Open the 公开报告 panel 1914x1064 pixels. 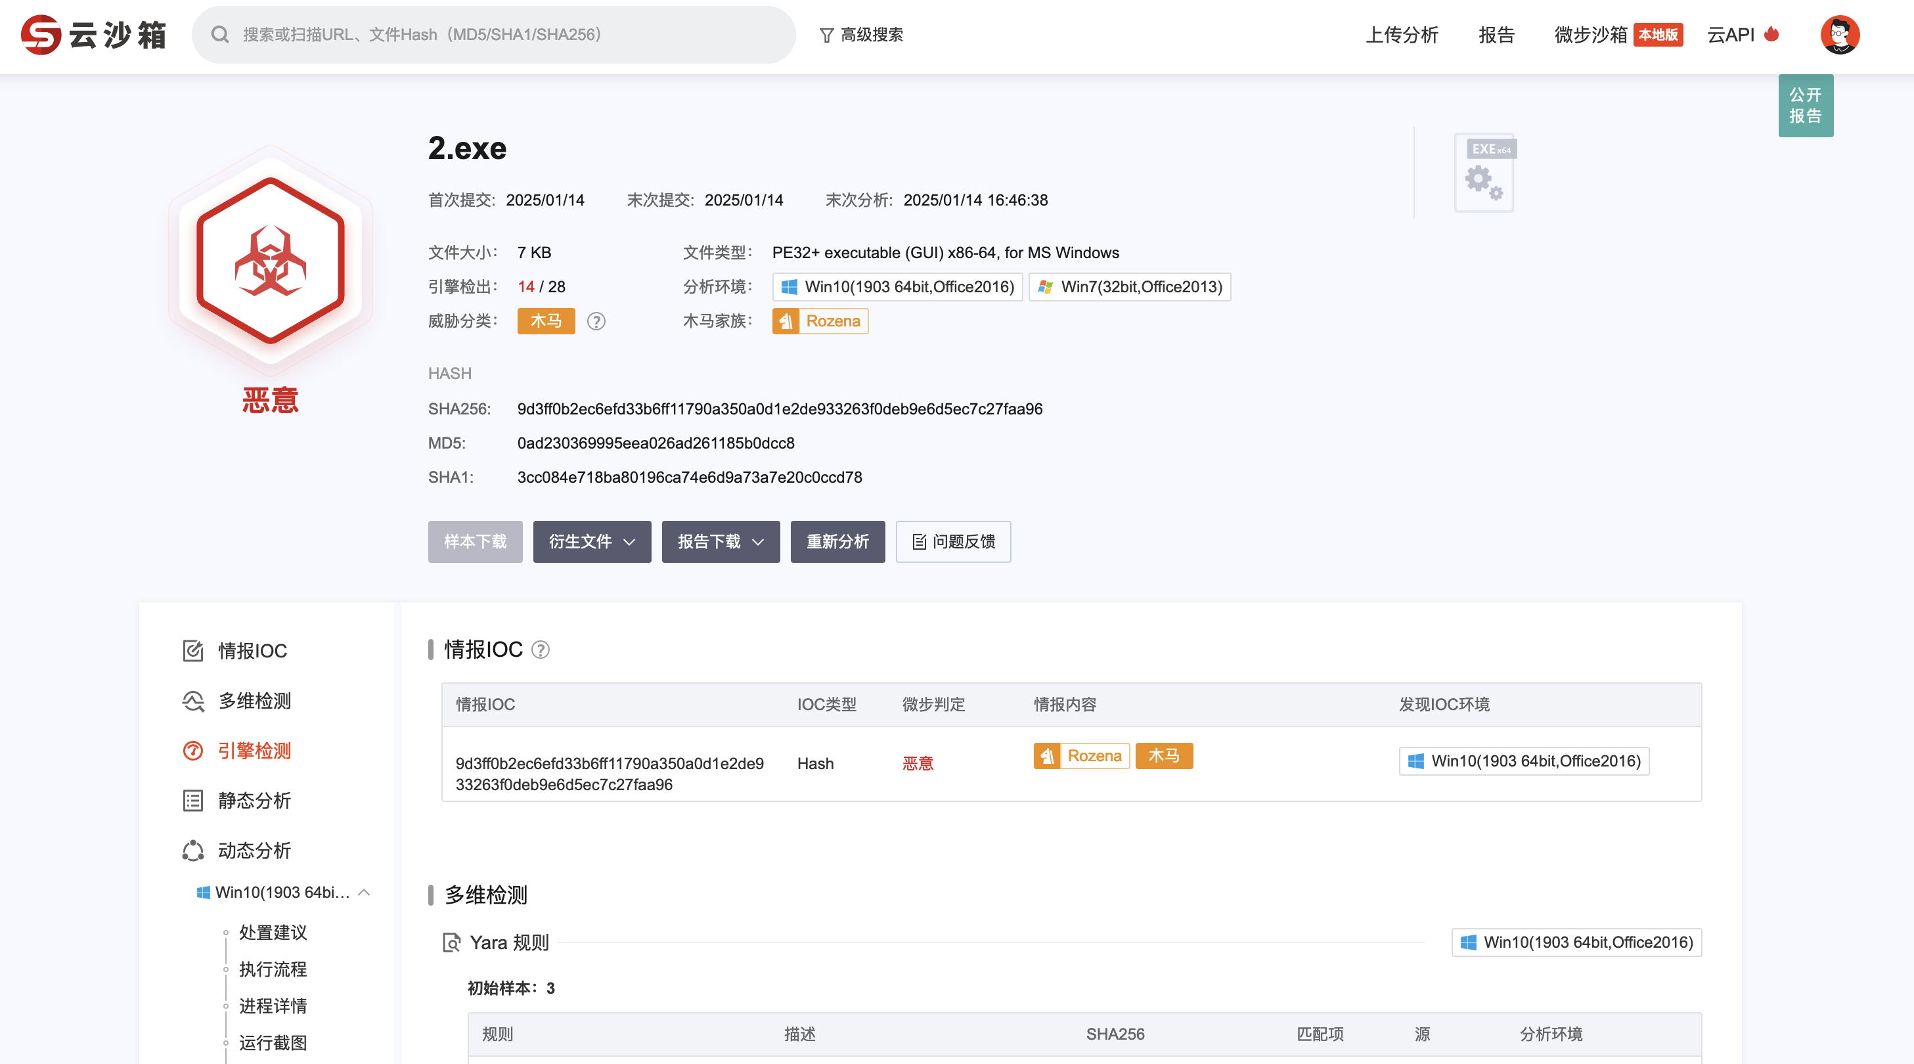[x=1806, y=106]
